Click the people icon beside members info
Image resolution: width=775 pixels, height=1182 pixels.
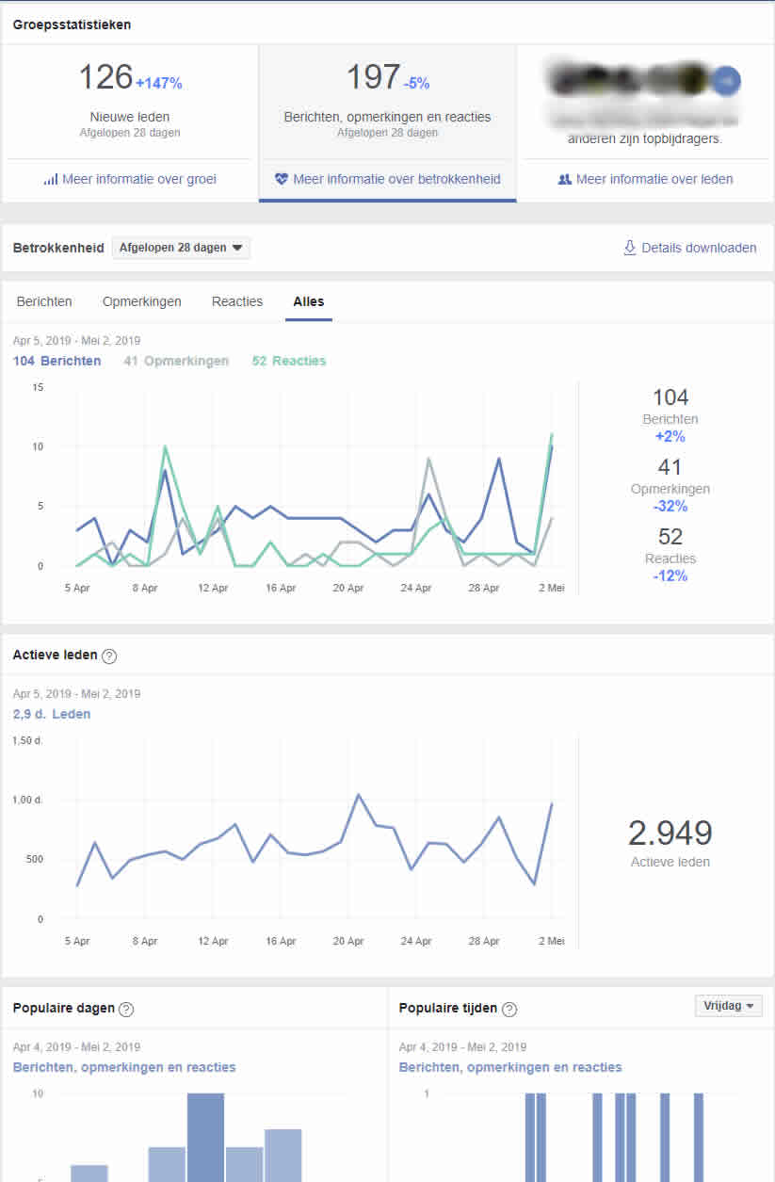(x=565, y=179)
